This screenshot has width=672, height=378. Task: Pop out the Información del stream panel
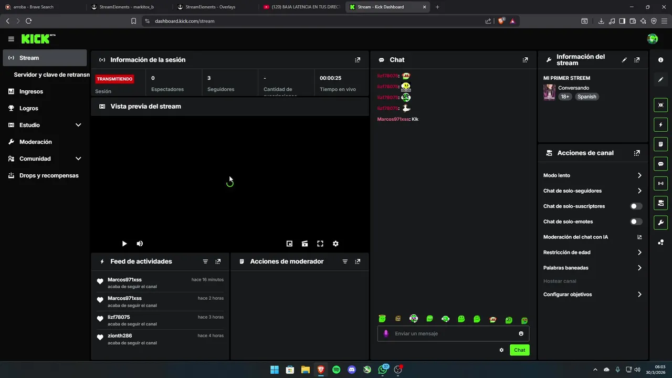pos(637,60)
